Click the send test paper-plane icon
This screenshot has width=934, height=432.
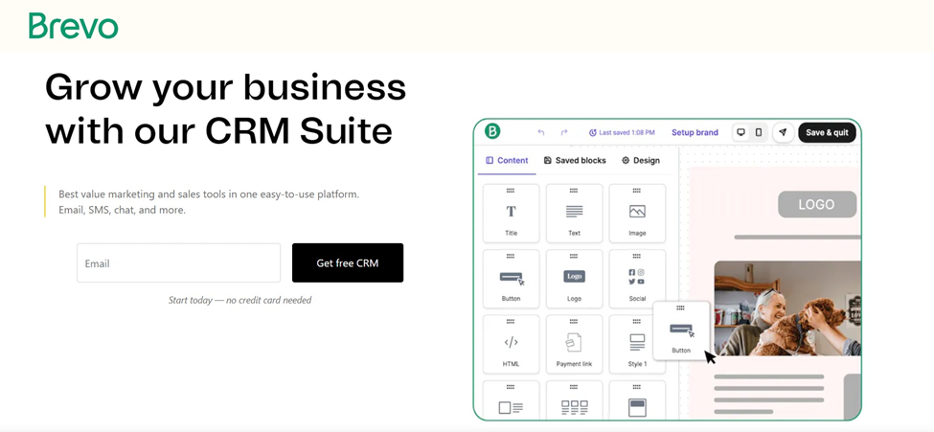point(783,132)
